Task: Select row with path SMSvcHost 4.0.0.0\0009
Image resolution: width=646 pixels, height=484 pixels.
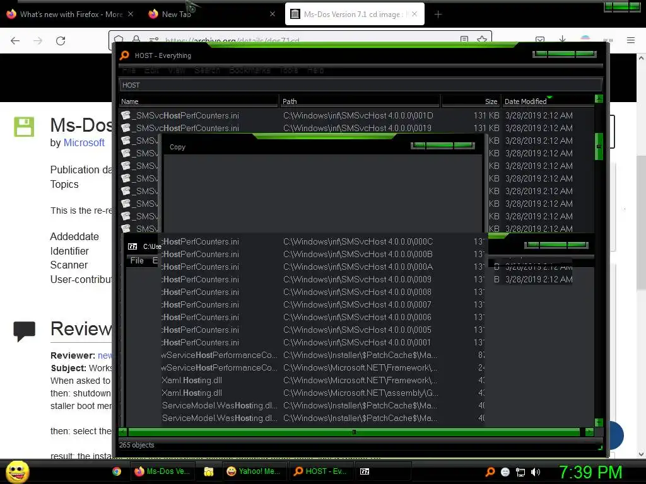Action: pos(322,279)
